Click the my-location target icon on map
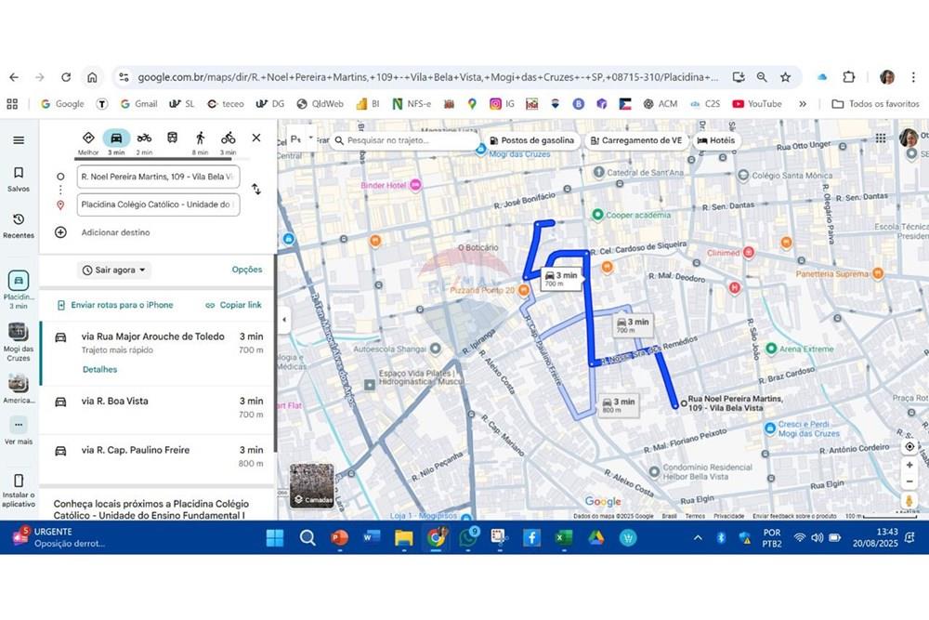Image resolution: width=929 pixels, height=620 pixels. pos(909,446)
